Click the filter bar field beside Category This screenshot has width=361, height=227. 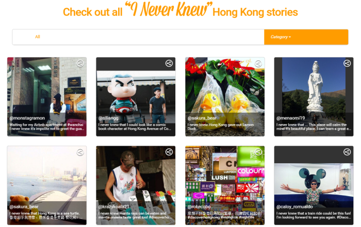tap(138, 37)
